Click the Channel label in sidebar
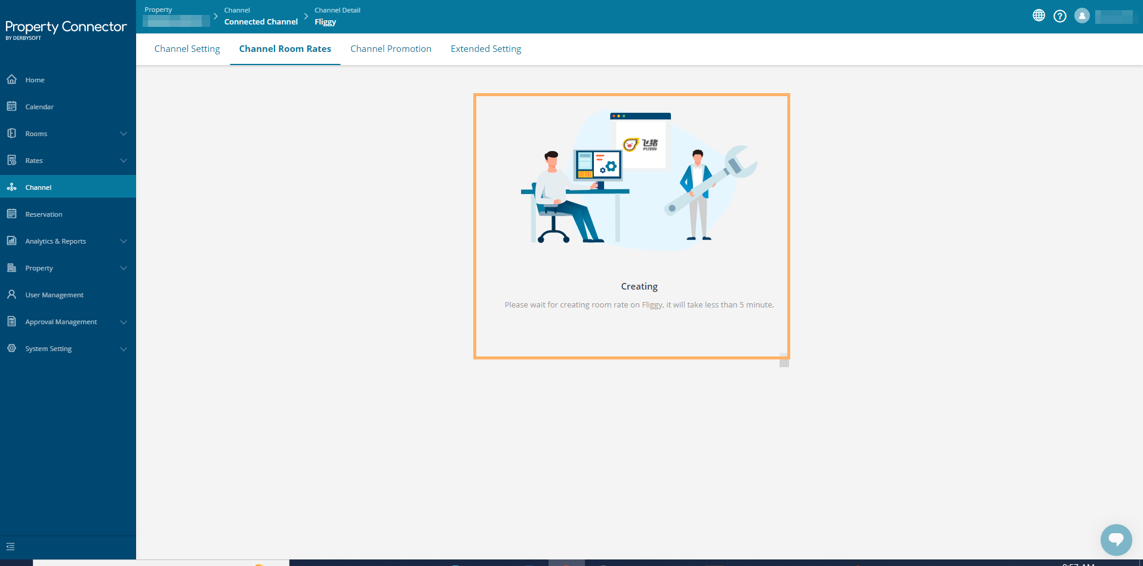 coord(38,187)
